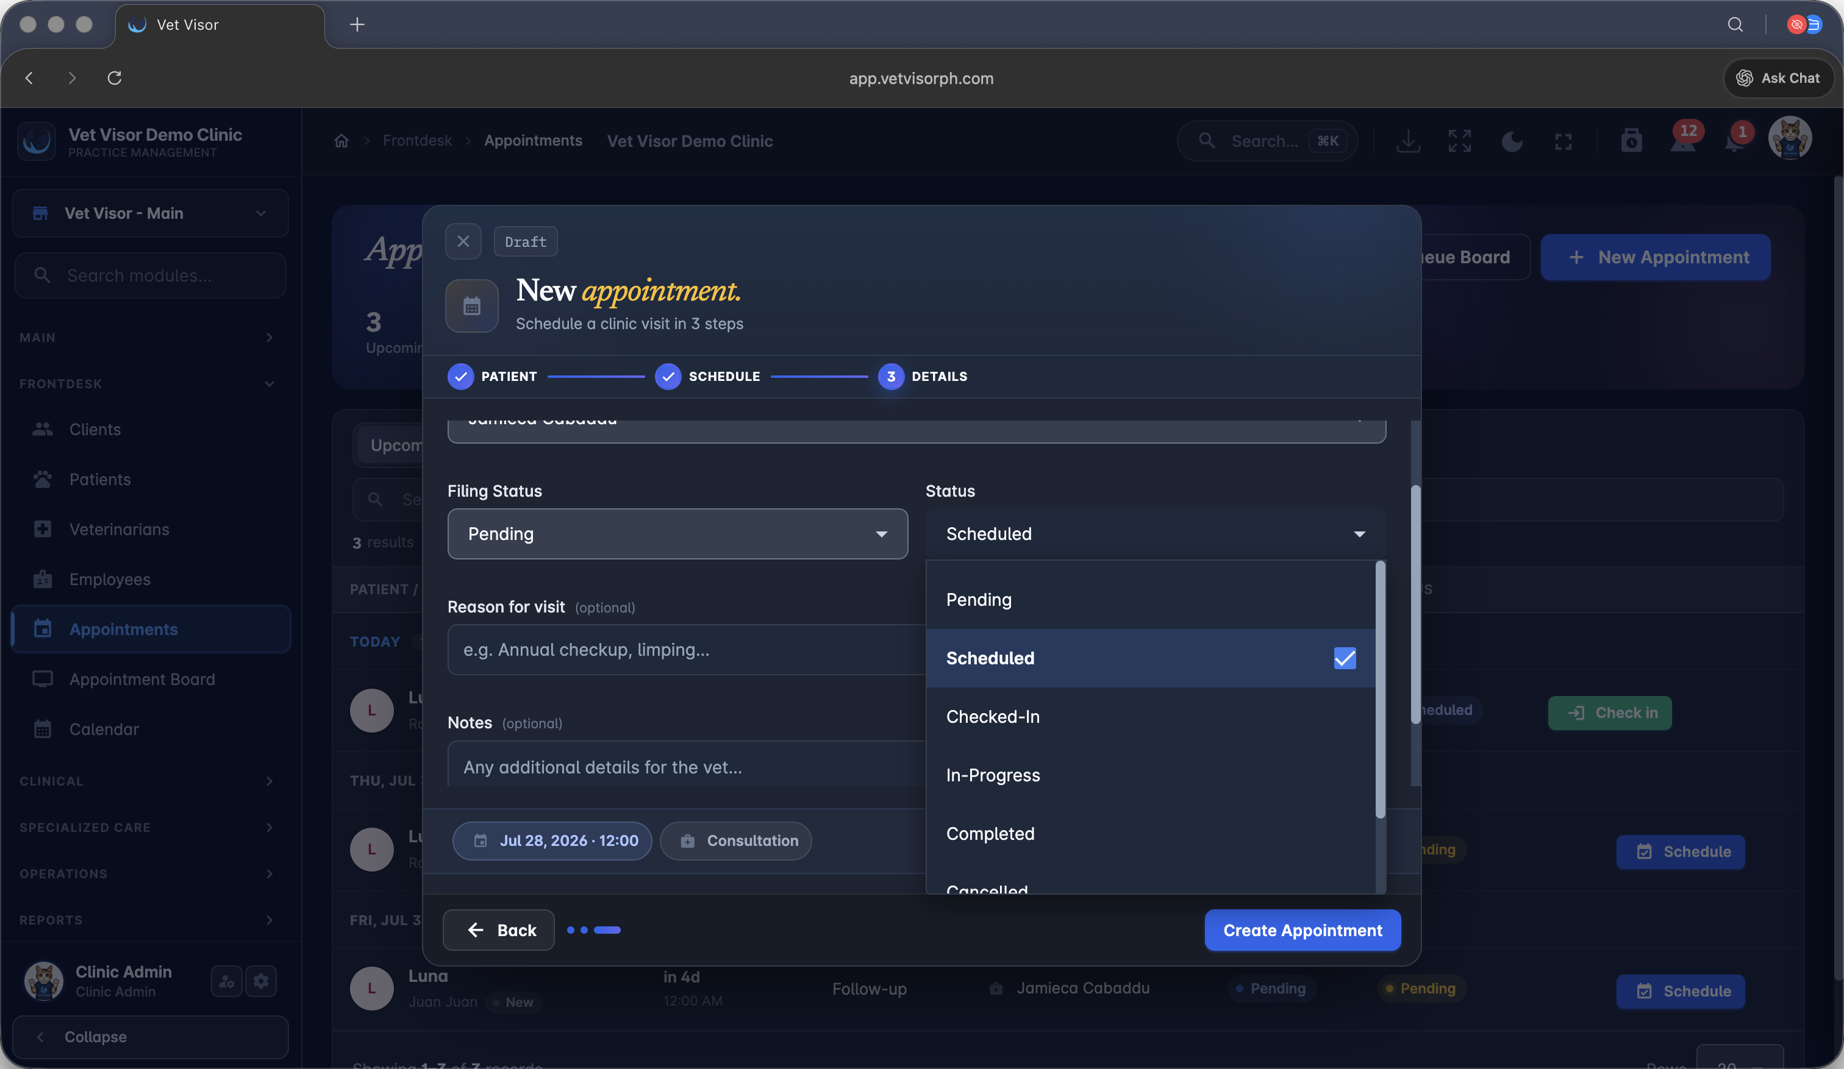Image resolution: width=1844 pixels, height=1069 pixels.
Task: Click the Search modules field
Action: coord(151,275)
